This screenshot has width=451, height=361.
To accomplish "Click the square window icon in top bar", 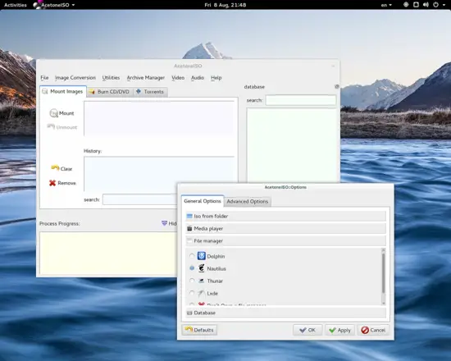I will pyautogui.click(x=416, y=5).
